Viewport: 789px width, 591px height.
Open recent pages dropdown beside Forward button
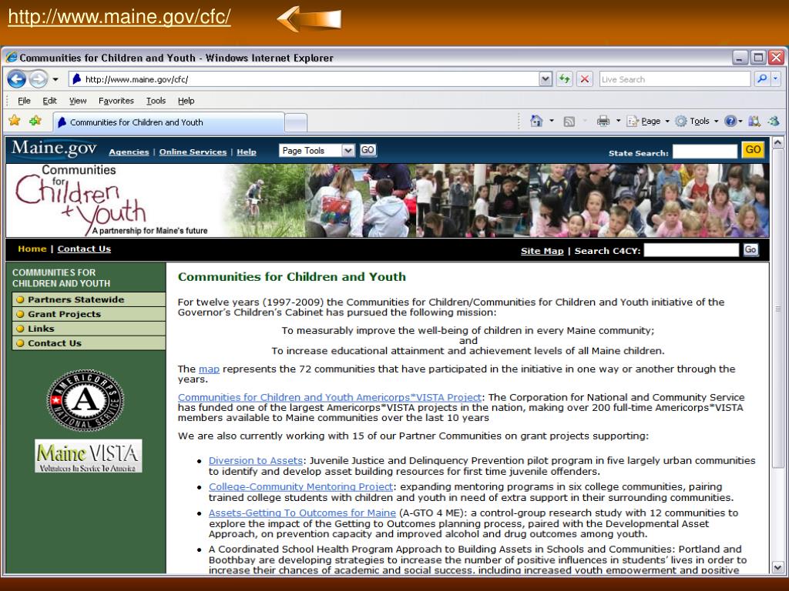tap(55, 79)
